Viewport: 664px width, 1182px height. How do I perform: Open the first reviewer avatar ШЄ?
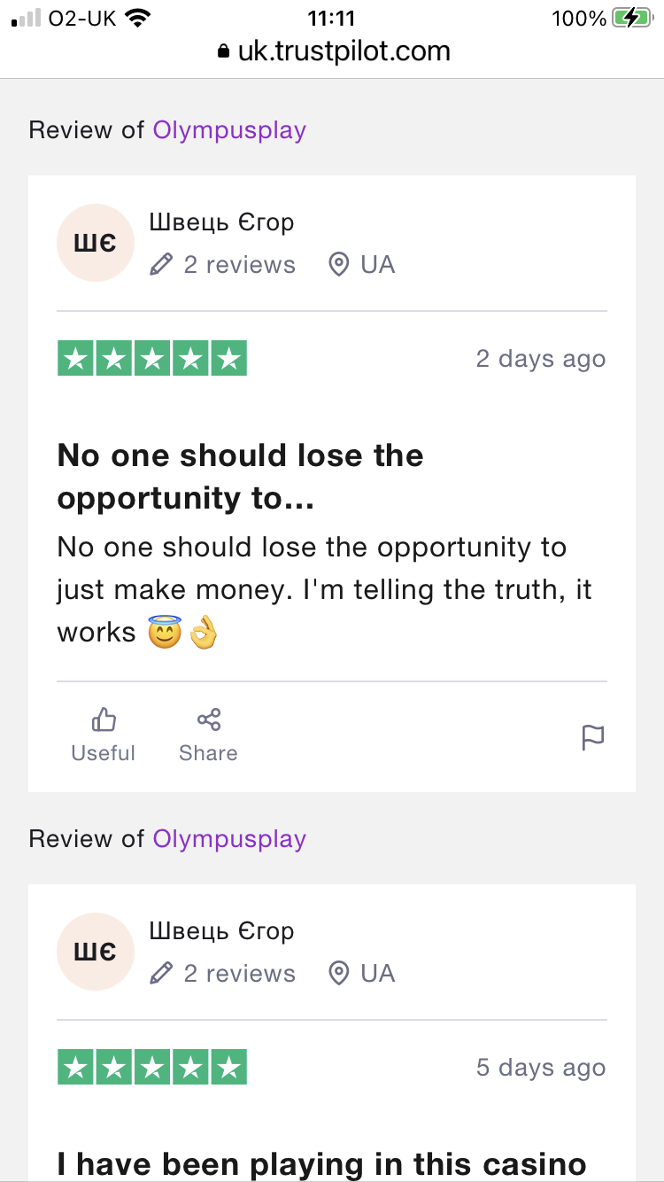point(95,243)
